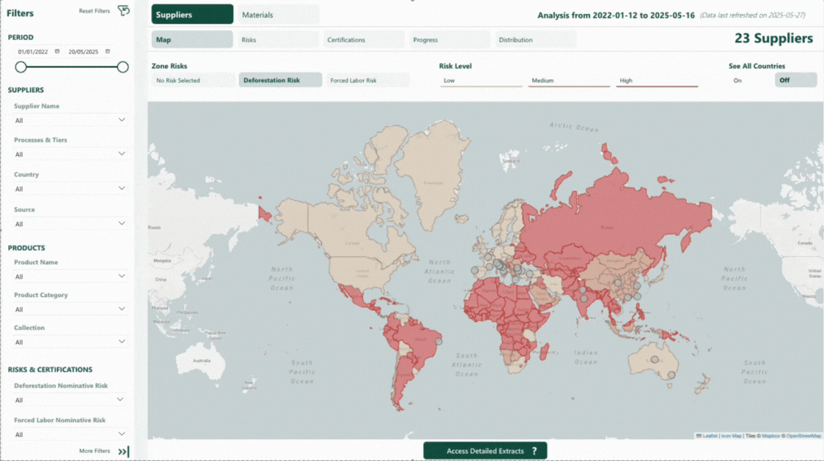Click question mark on Access Detailed Extracts
The image size is (824, 461).
pyautogui.click(x=534, y=451)
